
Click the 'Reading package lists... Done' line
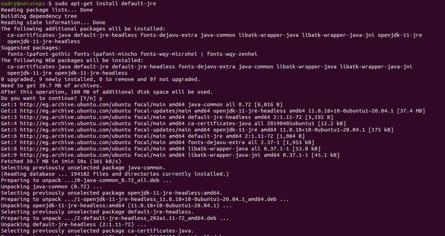[x=47, y=10]
